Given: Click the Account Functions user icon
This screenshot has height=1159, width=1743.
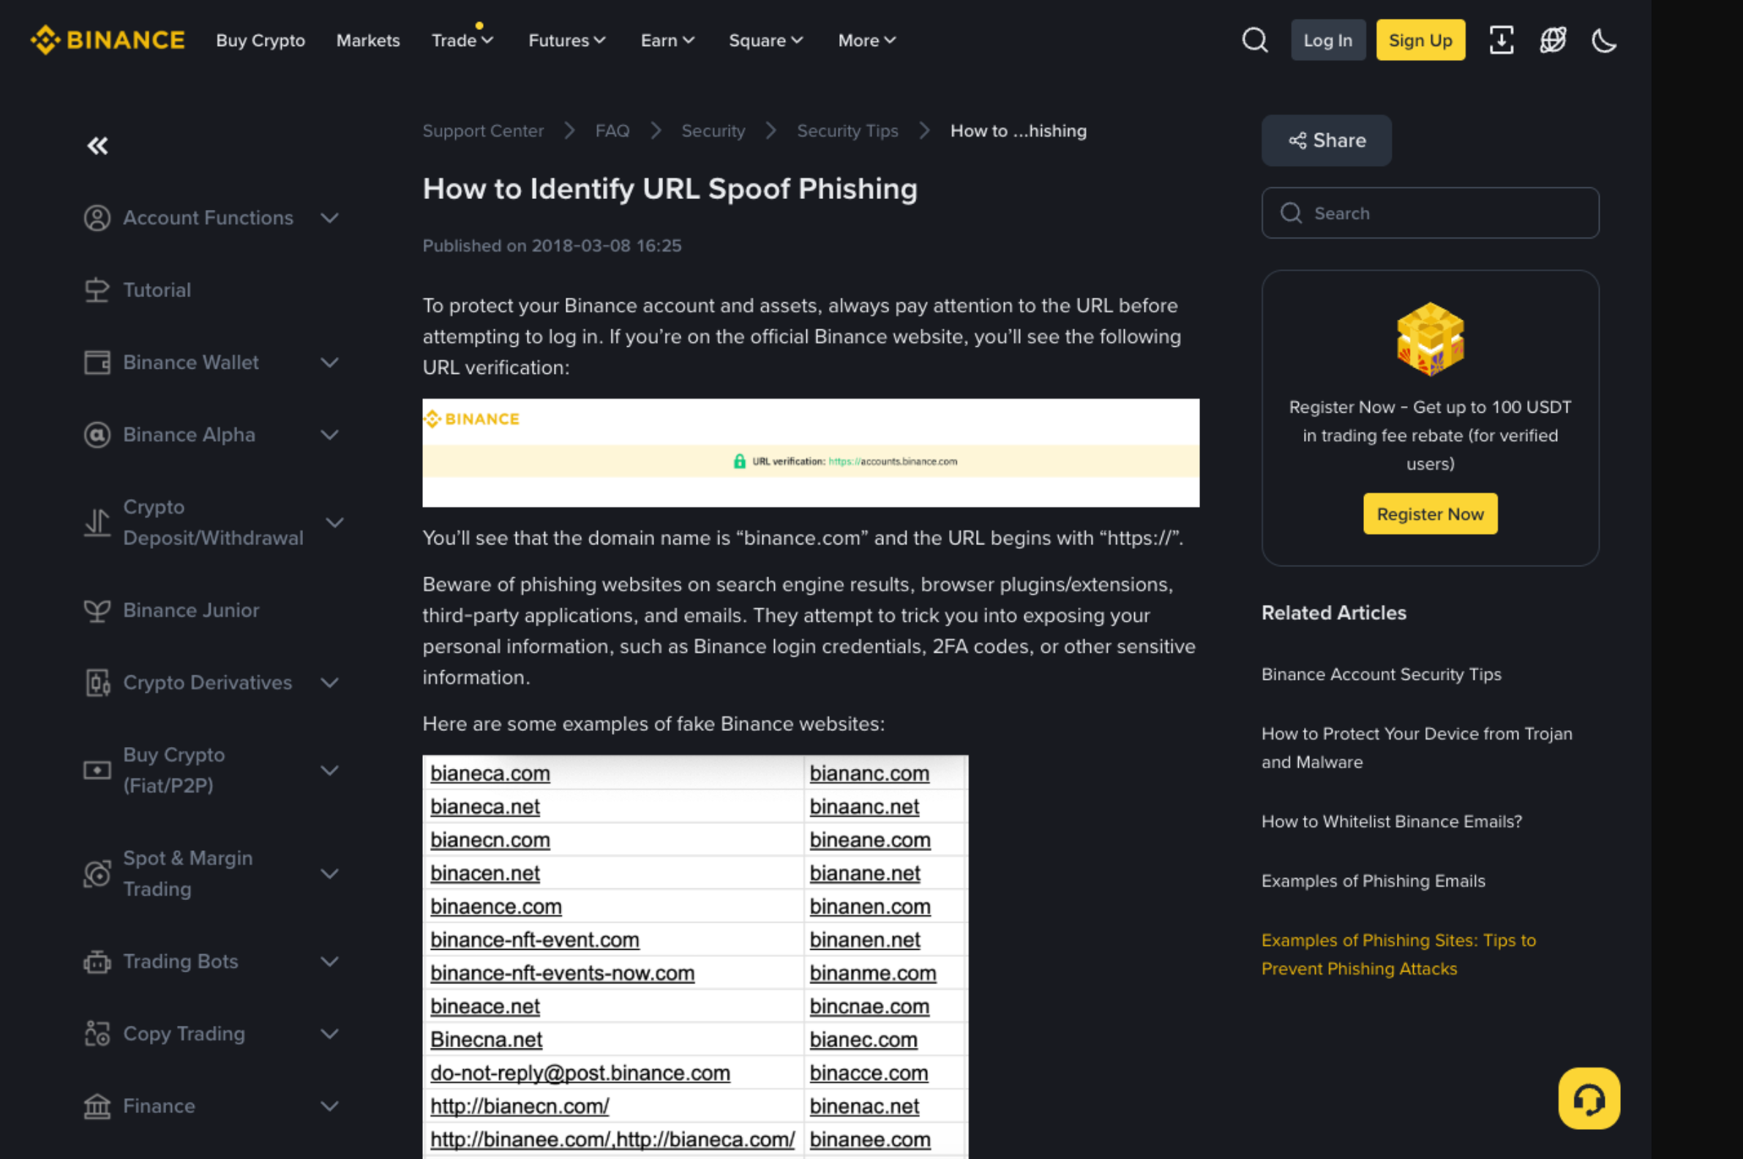Looking at the screenshot, I should point(97,218).
